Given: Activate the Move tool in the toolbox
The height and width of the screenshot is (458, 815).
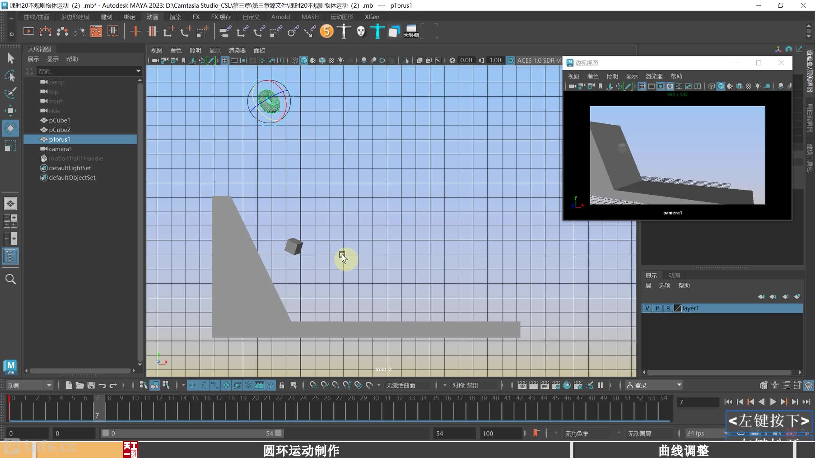Looking at the screenshot, I should coord(10,110).
